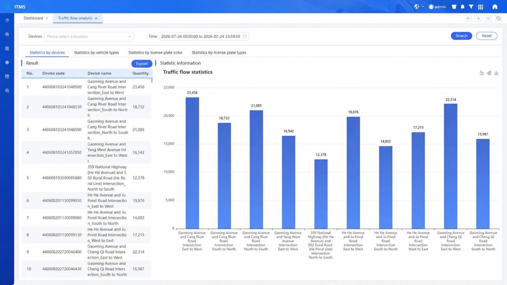Image resolution: width=507 pixels, height=285 pixels.
Task: Select row with code 440608103241048500
Action: click(86, 87)
